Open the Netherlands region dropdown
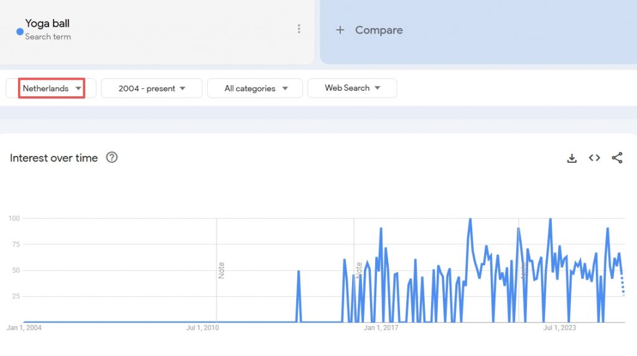Viewport: 637px width, 356px height. coord(52,88)
